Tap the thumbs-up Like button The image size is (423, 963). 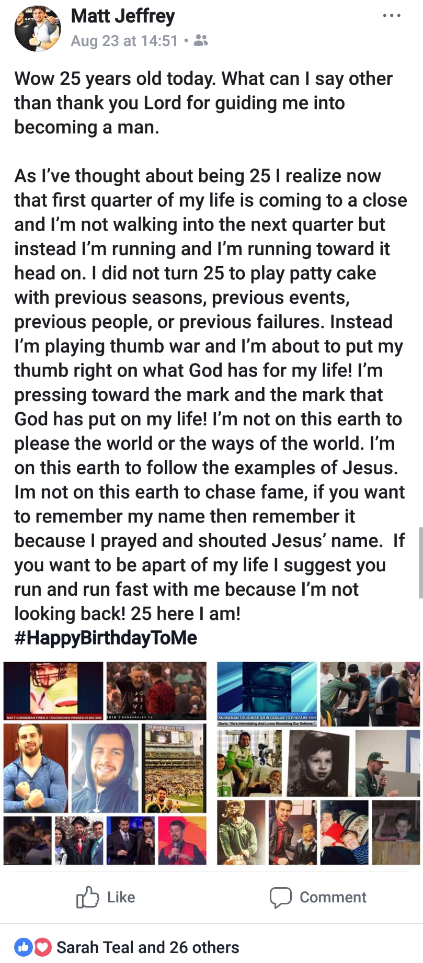coord(106,897)
